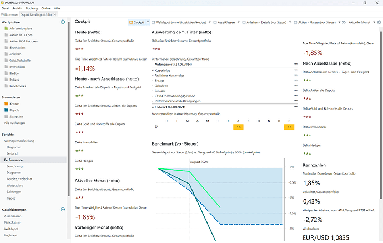Click the add Klassifizierungen plus icon

[63, 210]
